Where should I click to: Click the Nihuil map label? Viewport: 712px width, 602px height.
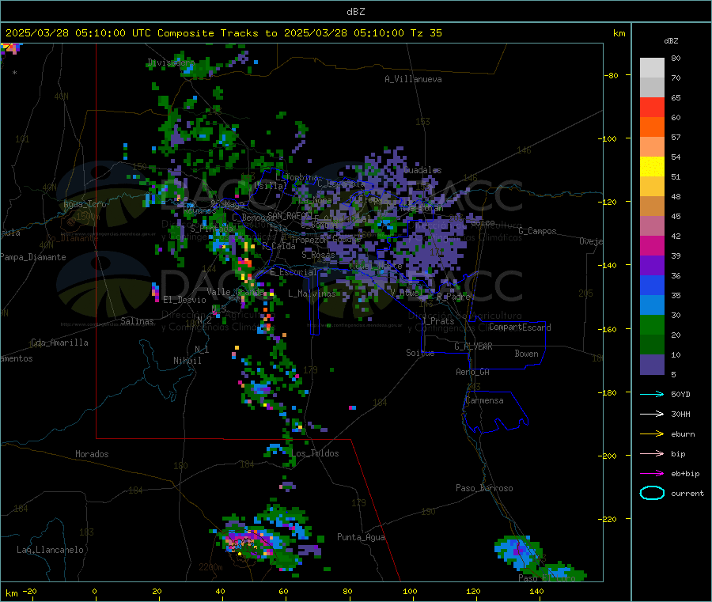pos(187,361)
